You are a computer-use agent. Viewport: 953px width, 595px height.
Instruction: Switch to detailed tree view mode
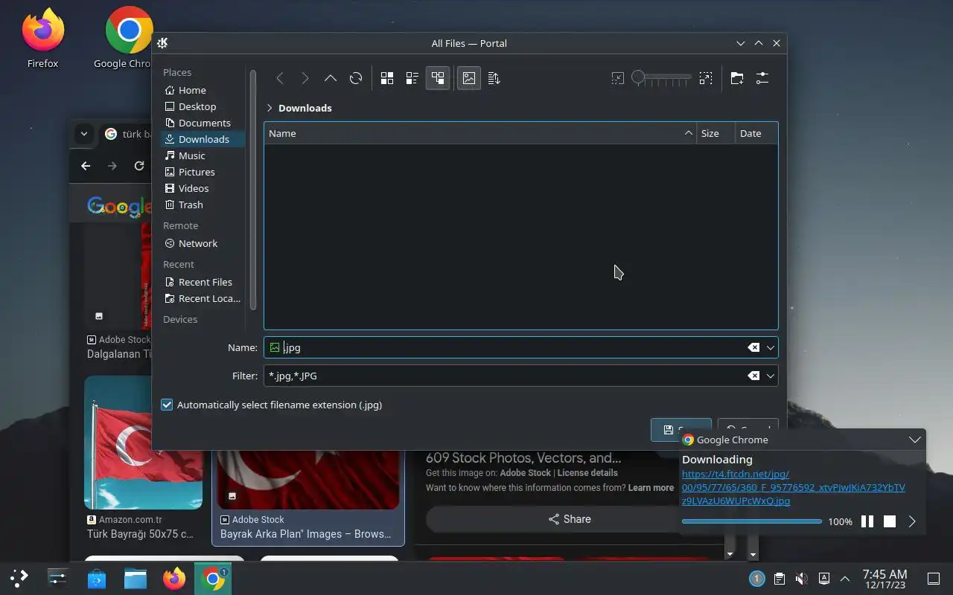[438, 78]
